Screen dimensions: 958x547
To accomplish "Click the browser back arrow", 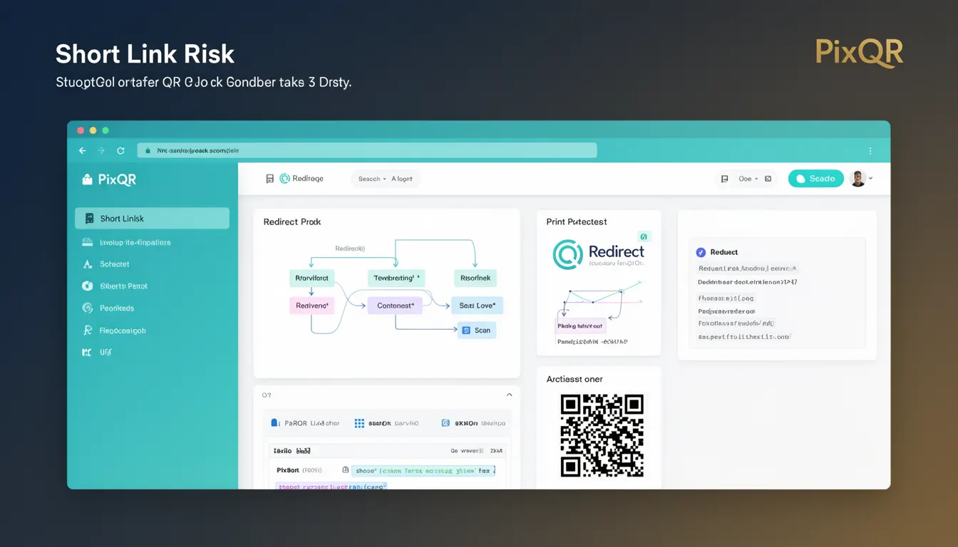I will click(x=82, y=151).
